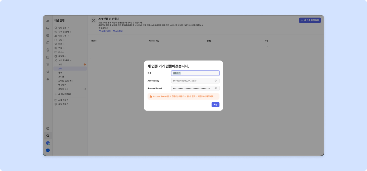Viewport: 367px width, 171px height.
Task: Click the 이름 input field
Action: pyautogui.click(x=195, y=73)
